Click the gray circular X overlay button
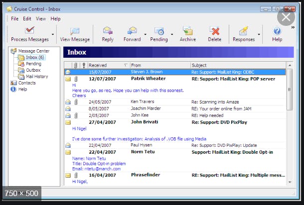The width and height of the screenshot is (304, 205). pos(286,17)
